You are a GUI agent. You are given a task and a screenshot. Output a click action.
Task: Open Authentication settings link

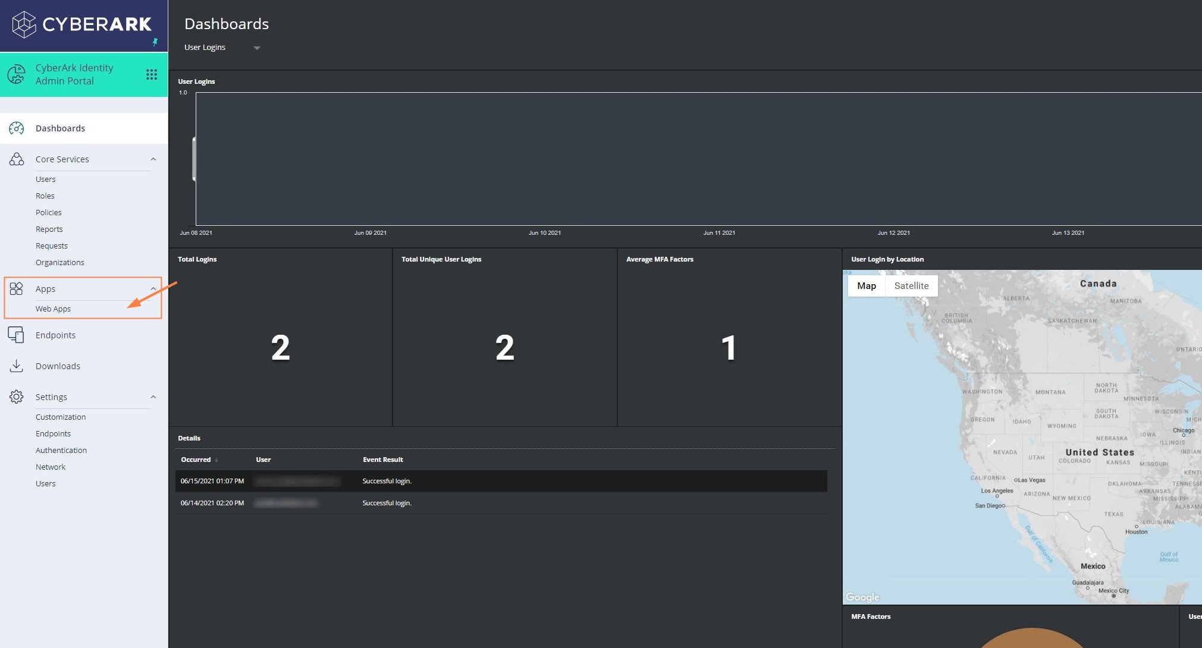[61, 450]
